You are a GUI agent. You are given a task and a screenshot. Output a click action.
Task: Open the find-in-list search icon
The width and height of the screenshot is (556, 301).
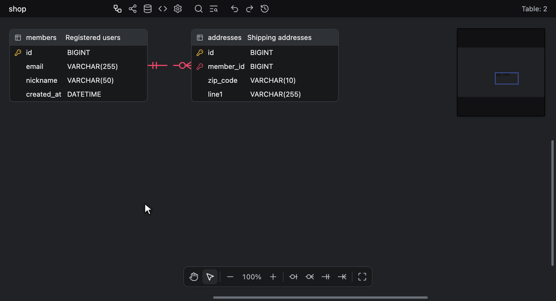pyautogui.click(x=214, y=9)
